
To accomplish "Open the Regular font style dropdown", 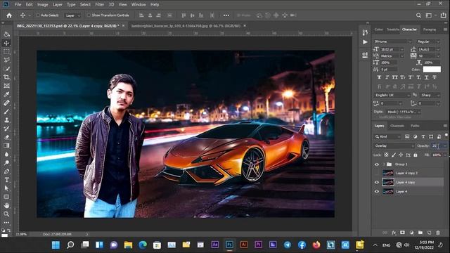I will (x=428, y=41).
